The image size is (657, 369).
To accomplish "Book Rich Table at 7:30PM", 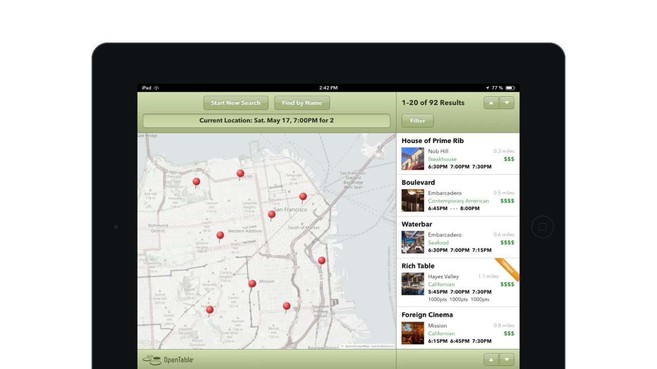I will (x=482, y=292).
